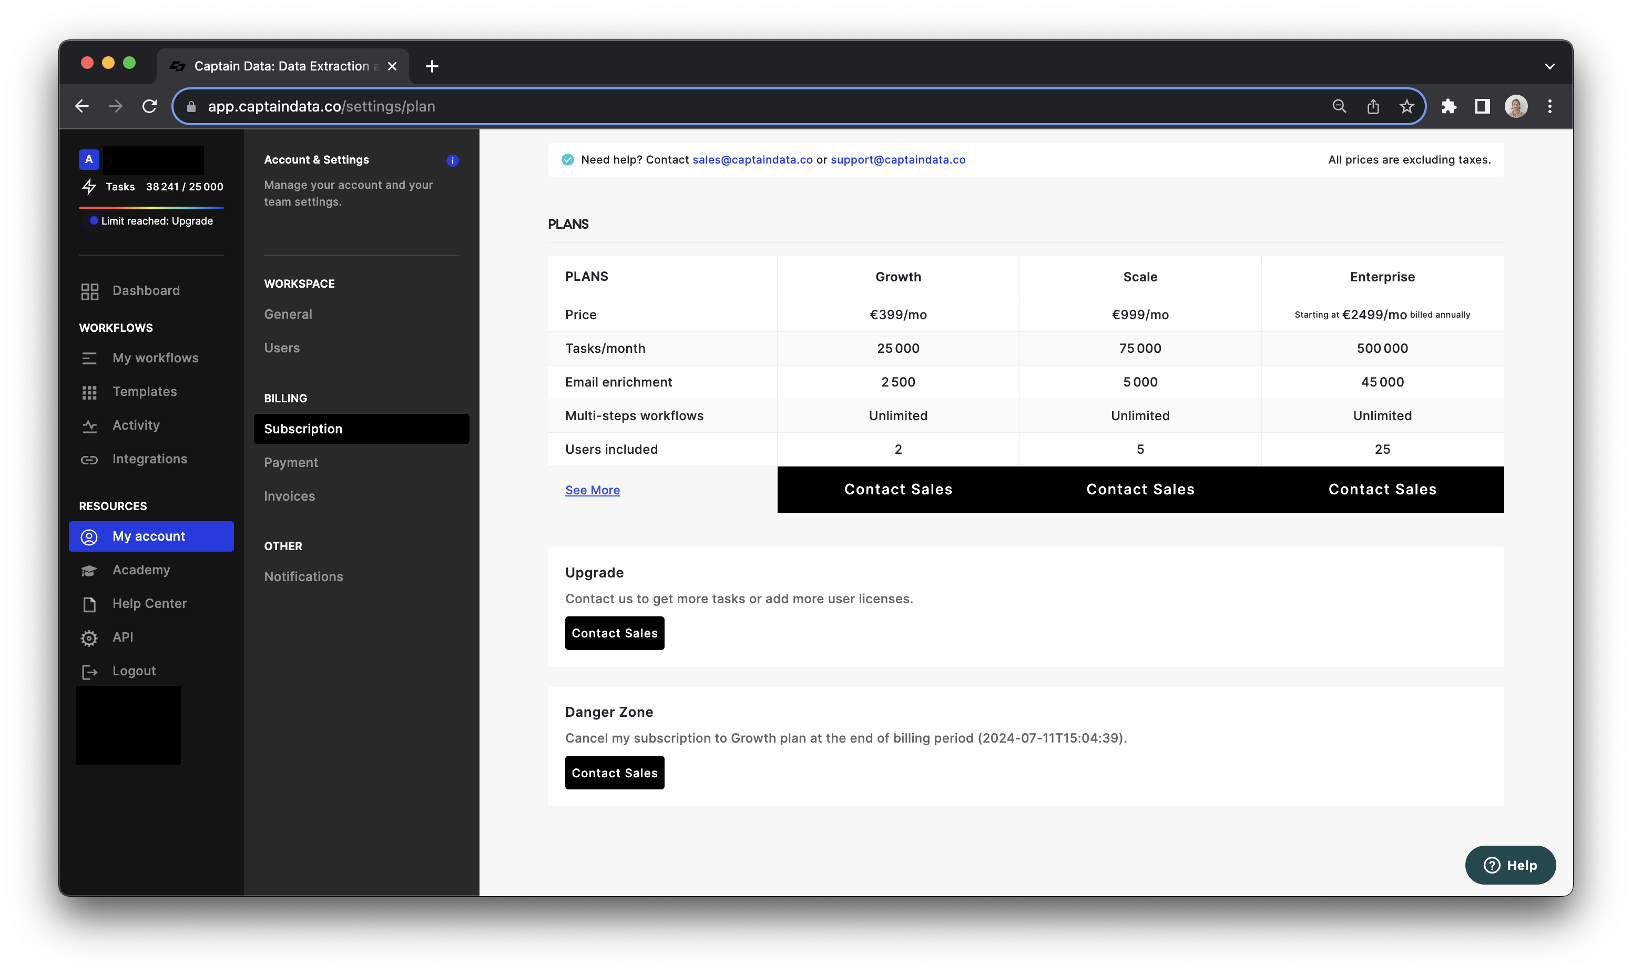Image resolution: width=1632 pixels, height=974 pixels.
Task: Open the API settings
Action: 123,637
